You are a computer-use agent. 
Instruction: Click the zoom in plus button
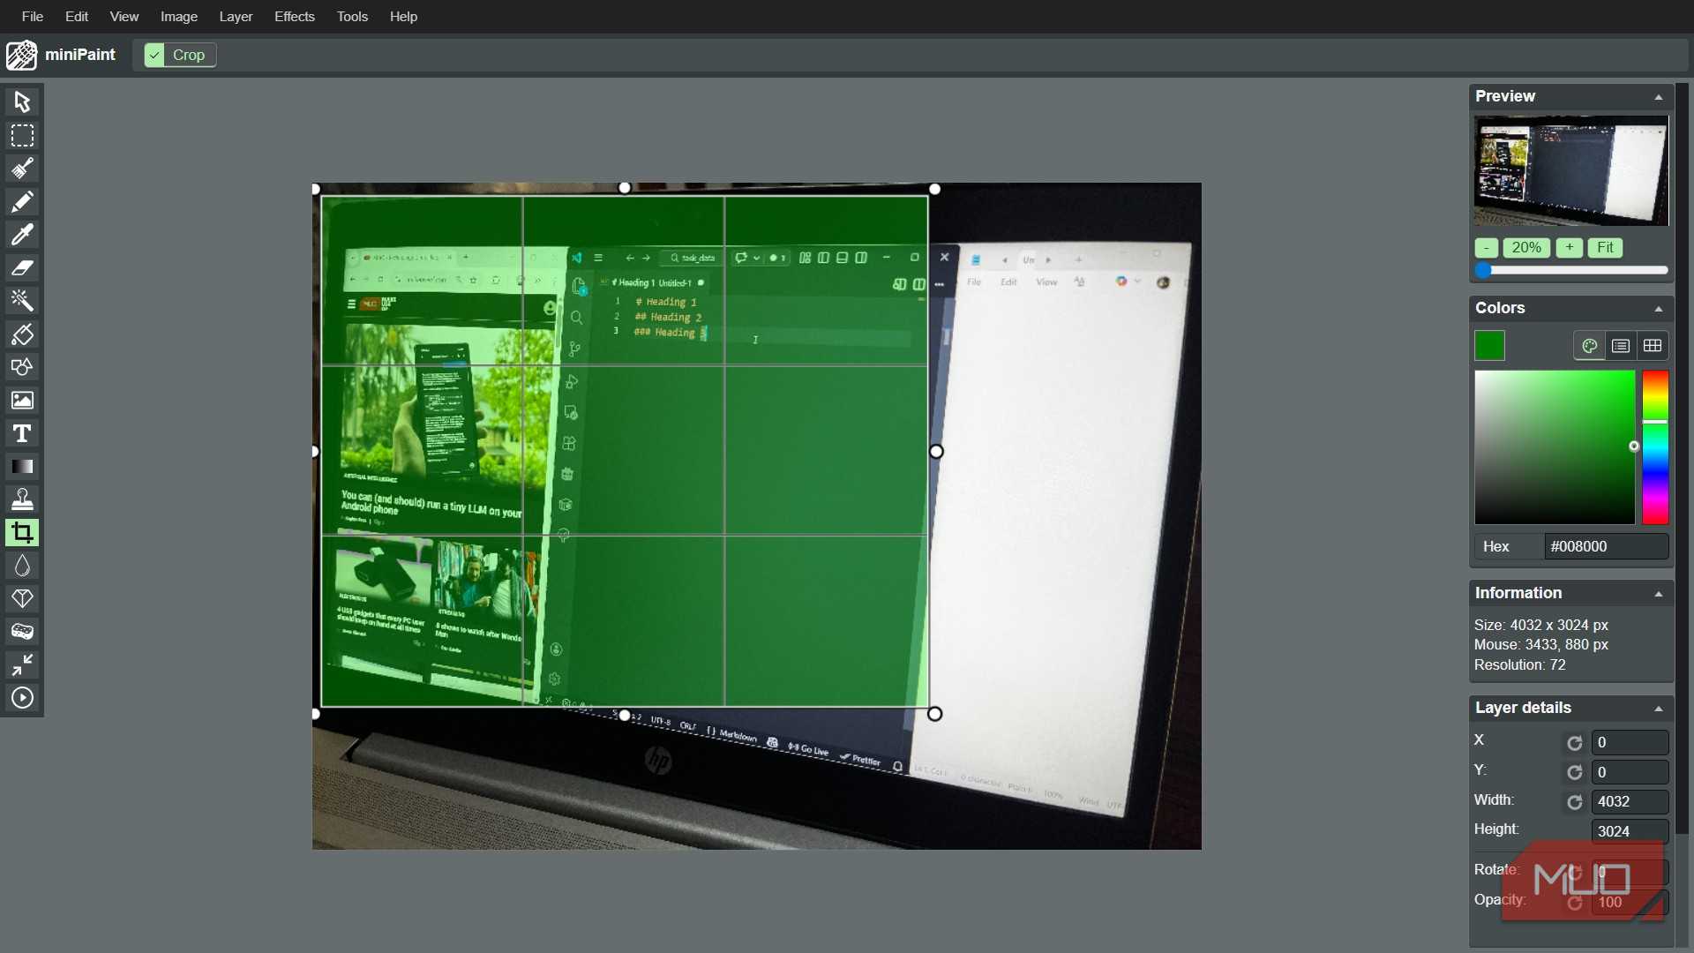[1569, 248]
